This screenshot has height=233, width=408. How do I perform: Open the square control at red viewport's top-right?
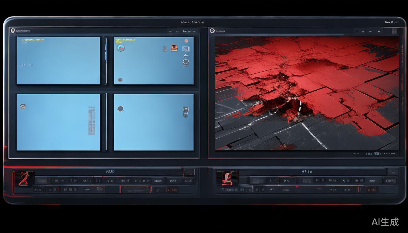pos(394,31)
